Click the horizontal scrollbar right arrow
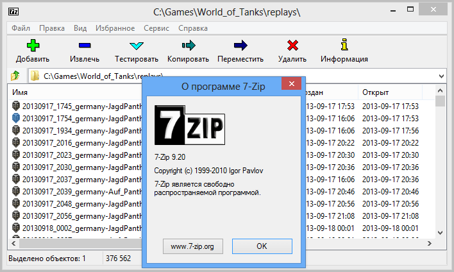The height and width of the screenshot is (272, 454). tap(430, 243)
